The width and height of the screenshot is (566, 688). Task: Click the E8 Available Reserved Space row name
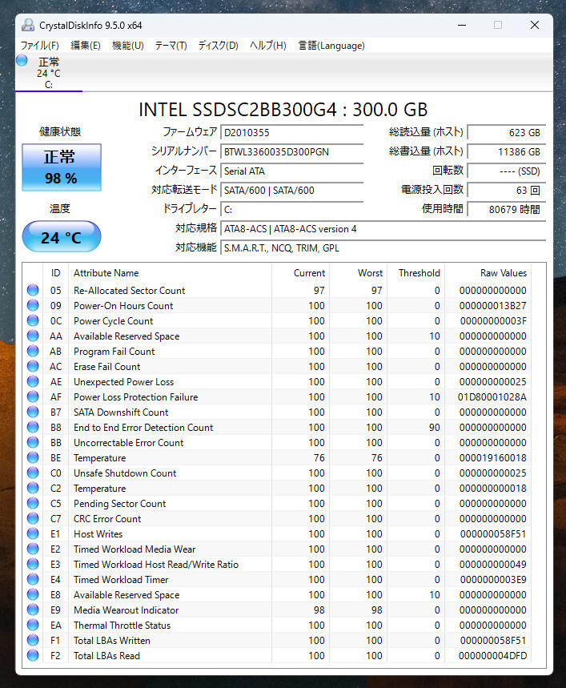pos(126,595)
